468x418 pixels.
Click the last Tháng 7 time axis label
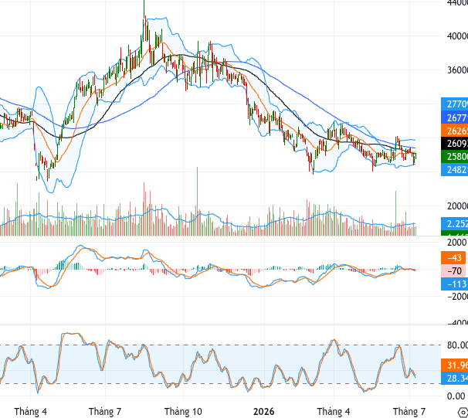point(409,412)
